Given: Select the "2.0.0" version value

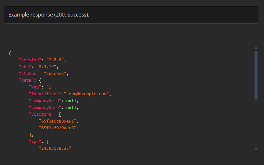Looking at the screenshot, I should (56, 60).
